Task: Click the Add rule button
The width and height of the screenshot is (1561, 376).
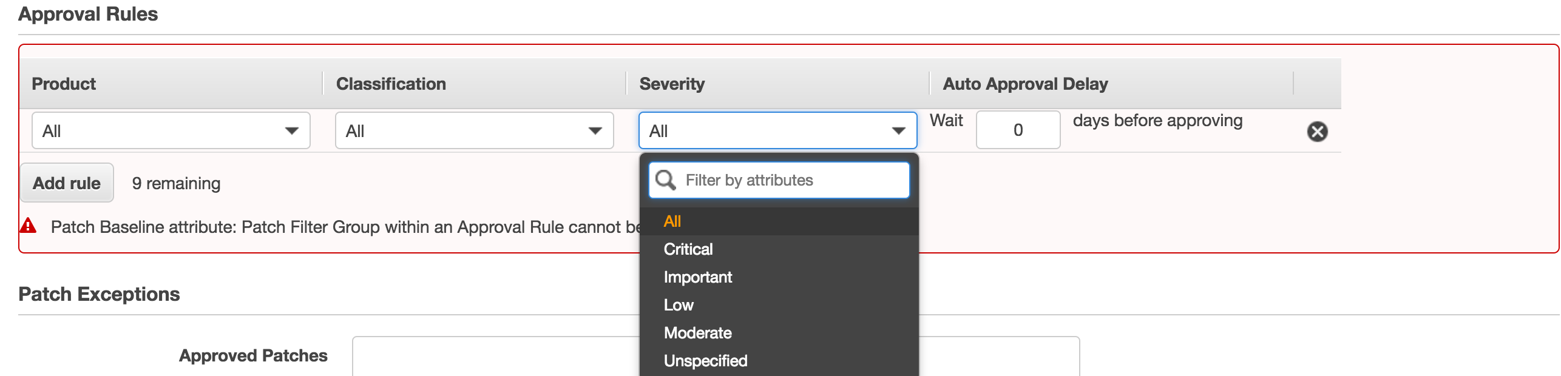Action: [67, 183]
